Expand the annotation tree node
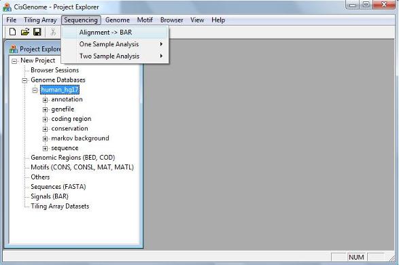Viewport: 399px width, 265px height. (x=45, y=100)
